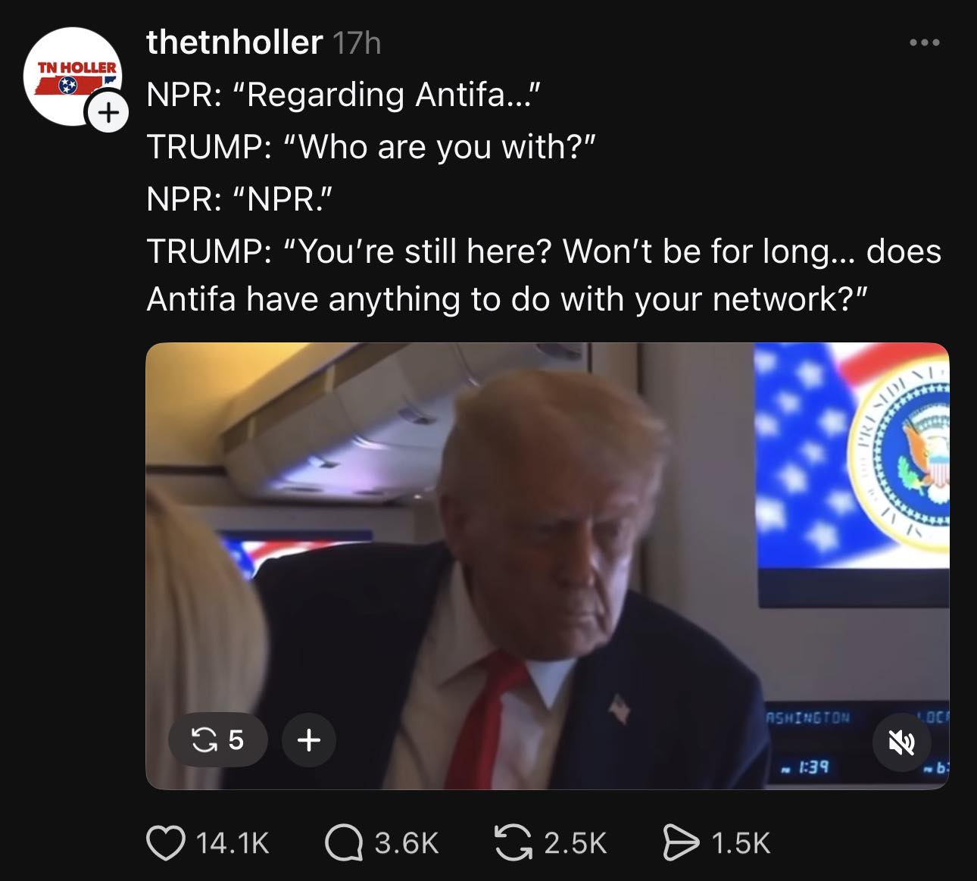Open the TN Holler profile avatar

pyautogui.click(x=73, y=77)
